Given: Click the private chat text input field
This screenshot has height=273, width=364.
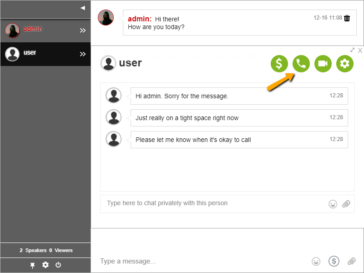Looking at the screenshot, I should [x=205, y=203].
